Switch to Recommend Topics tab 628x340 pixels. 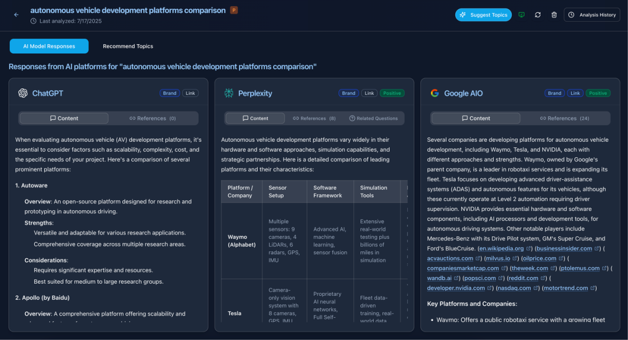[x=128, y=46]
